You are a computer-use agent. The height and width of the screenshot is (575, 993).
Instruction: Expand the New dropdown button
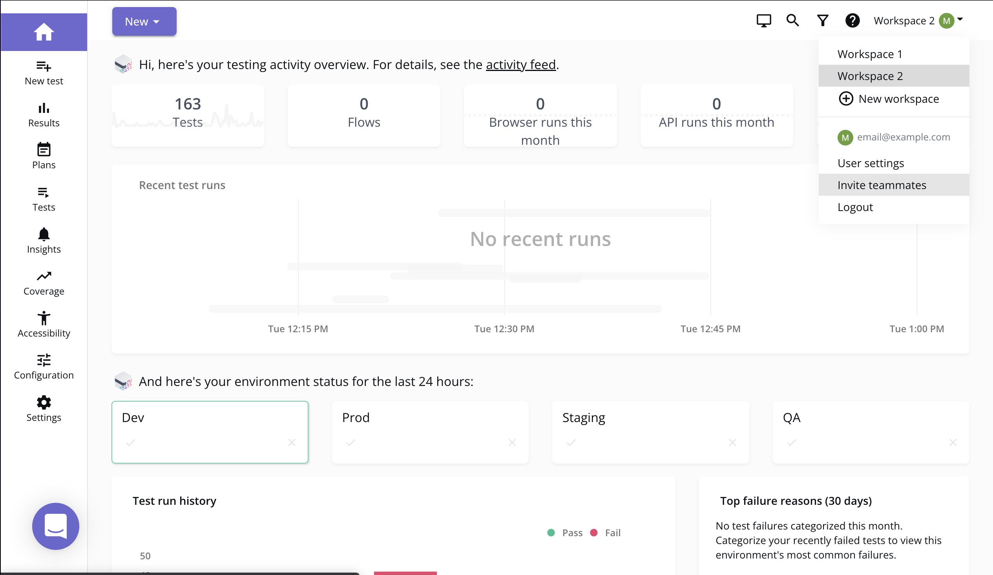point(144,22)
